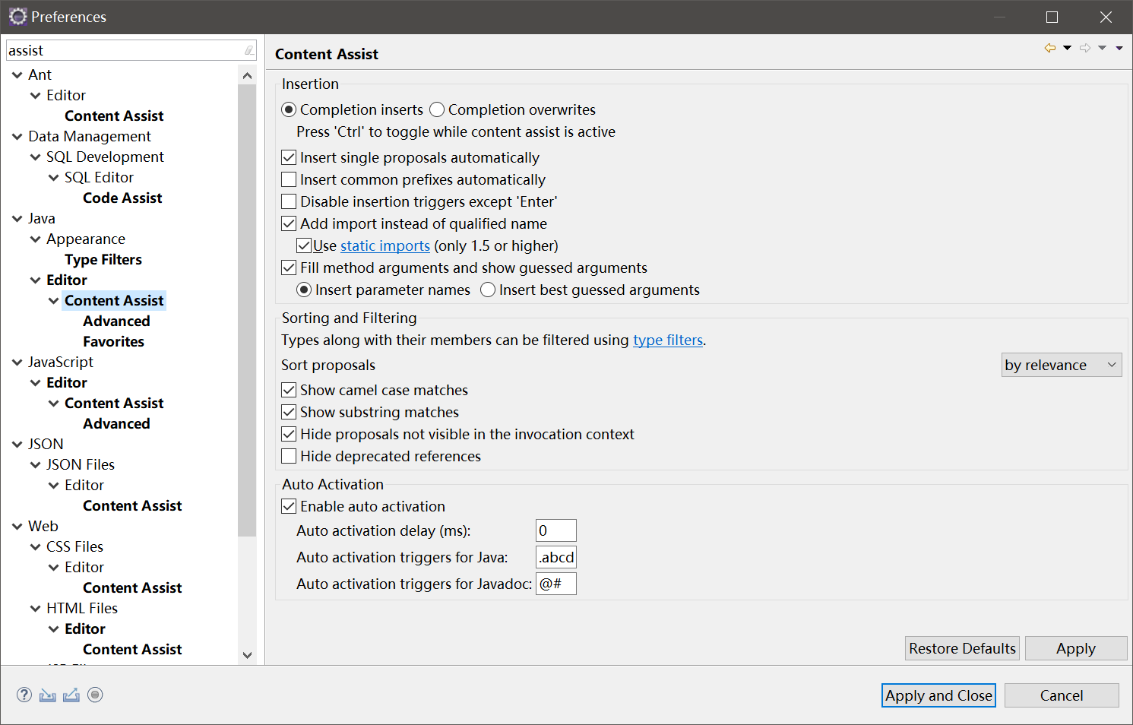Viewport: 1133px width, 725px height.
Task: Click the Restore Defaults button
Action: pos(962,648)
